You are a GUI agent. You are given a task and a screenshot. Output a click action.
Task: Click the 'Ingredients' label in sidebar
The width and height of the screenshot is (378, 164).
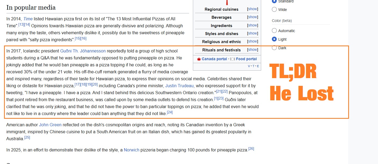click(221, 25)
